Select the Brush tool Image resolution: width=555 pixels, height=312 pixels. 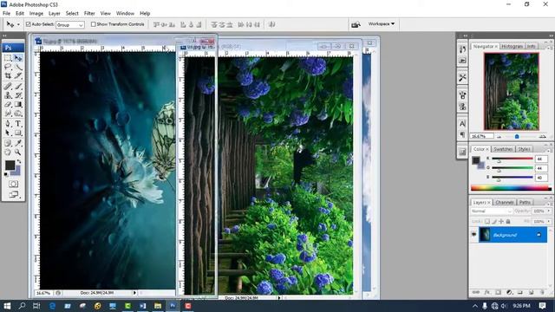(x=18, y=86)
